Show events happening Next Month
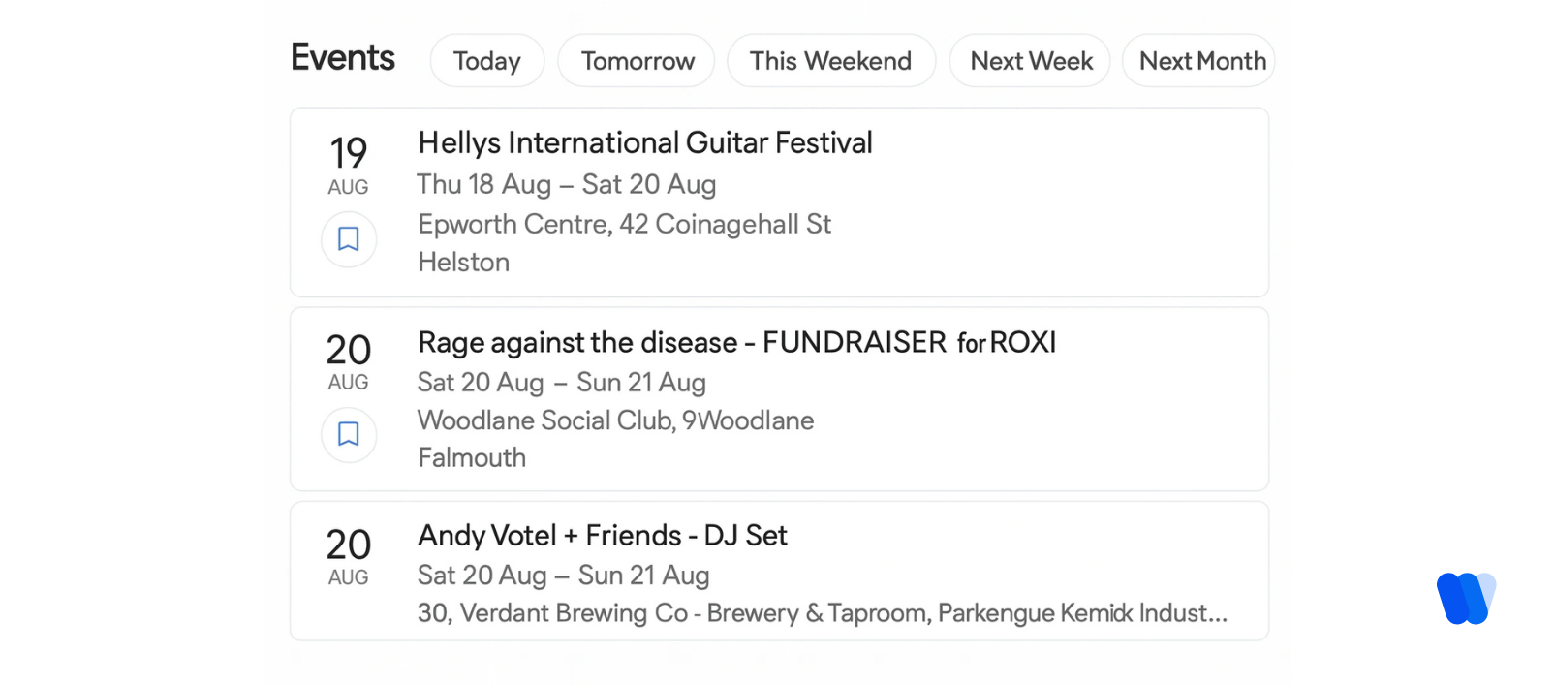The image size is (1555, 685). coord(1198,60)
